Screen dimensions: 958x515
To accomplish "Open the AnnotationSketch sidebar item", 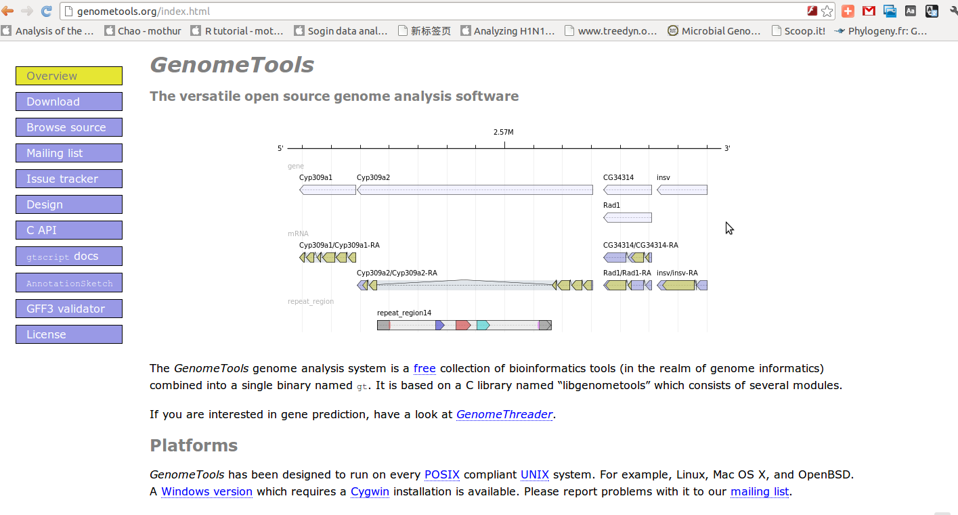I will [x=69, y=283].
